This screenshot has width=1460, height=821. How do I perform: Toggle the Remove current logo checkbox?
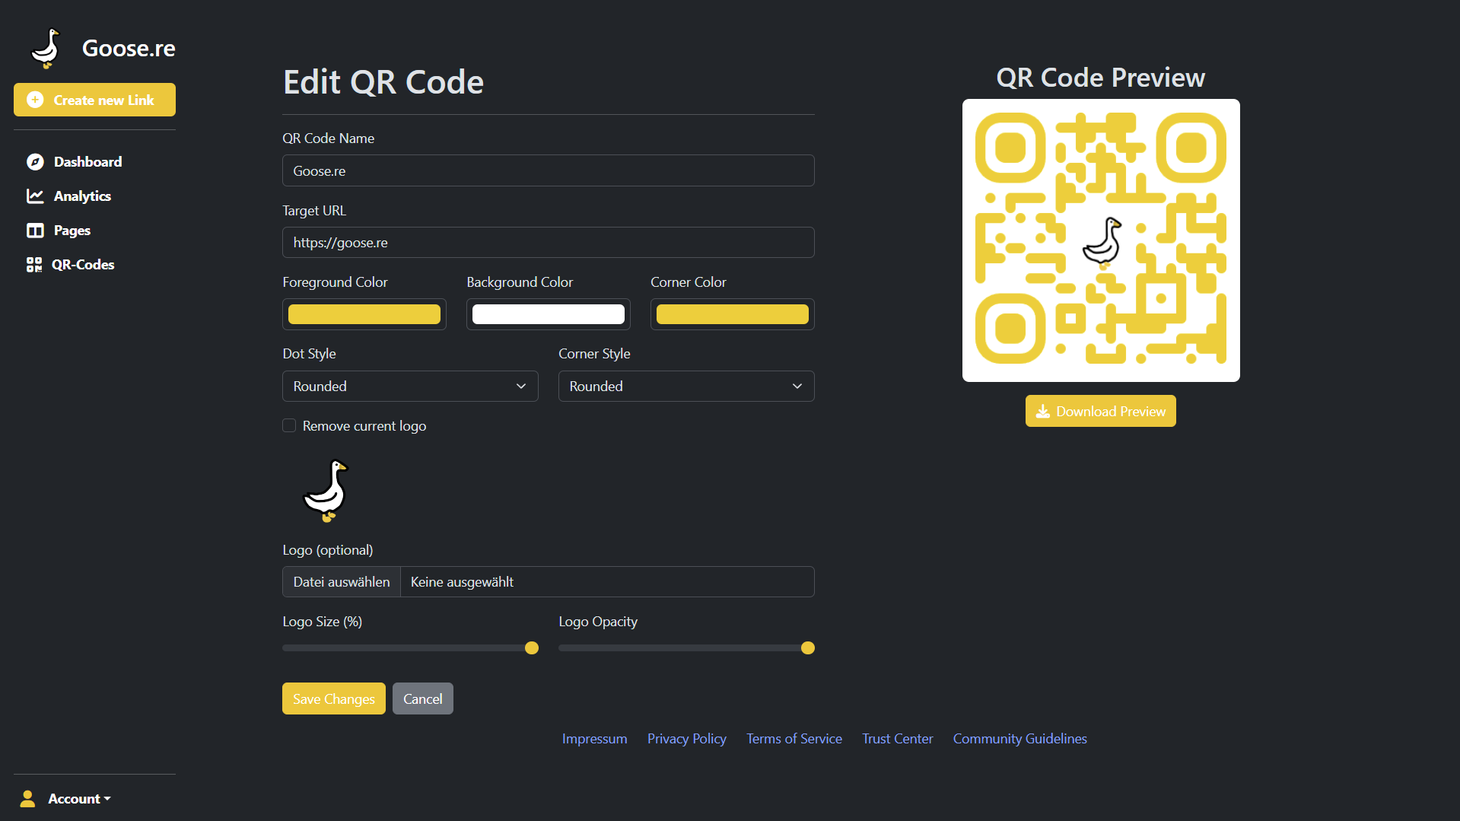tap(289, 425)
